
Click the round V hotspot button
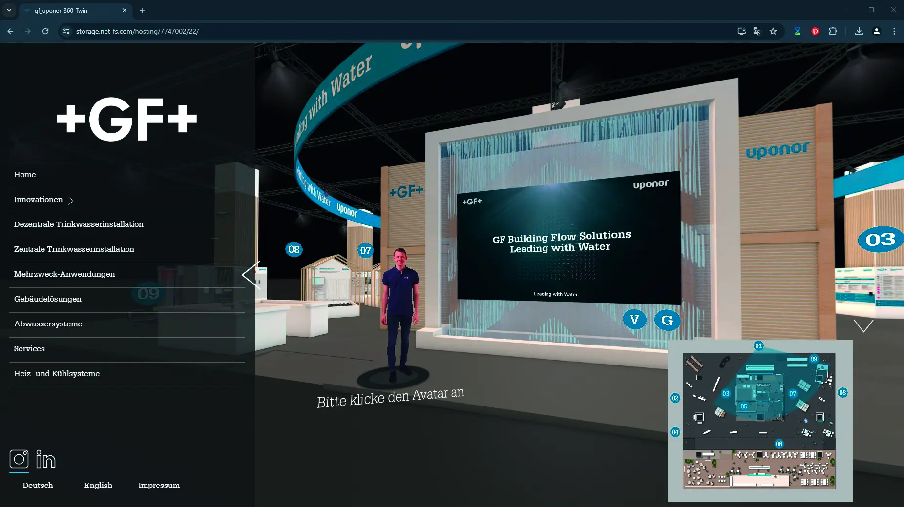tap(634, 320)
